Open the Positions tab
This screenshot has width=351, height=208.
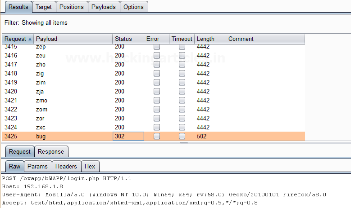pyautogui.click(x=72, y=7)
